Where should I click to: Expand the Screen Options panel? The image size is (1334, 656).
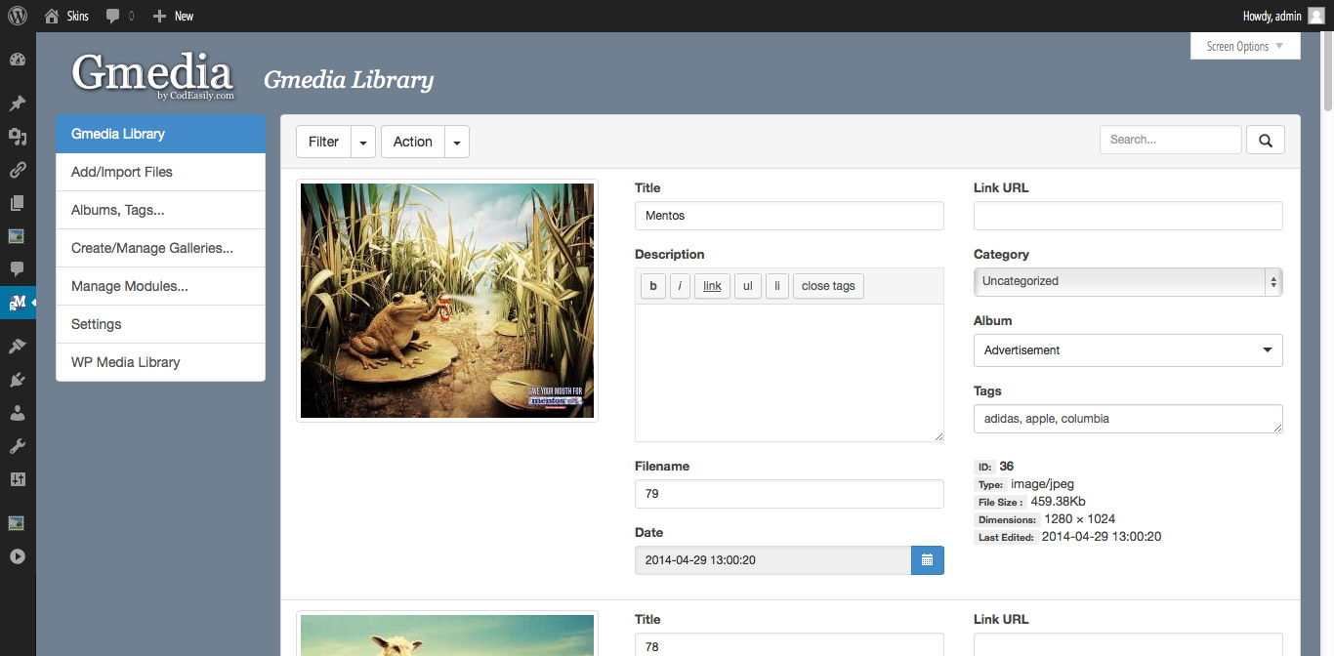1244,46
